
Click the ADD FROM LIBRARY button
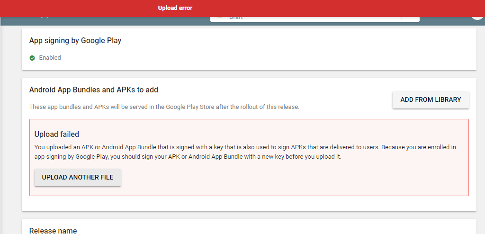pos(431,100)
